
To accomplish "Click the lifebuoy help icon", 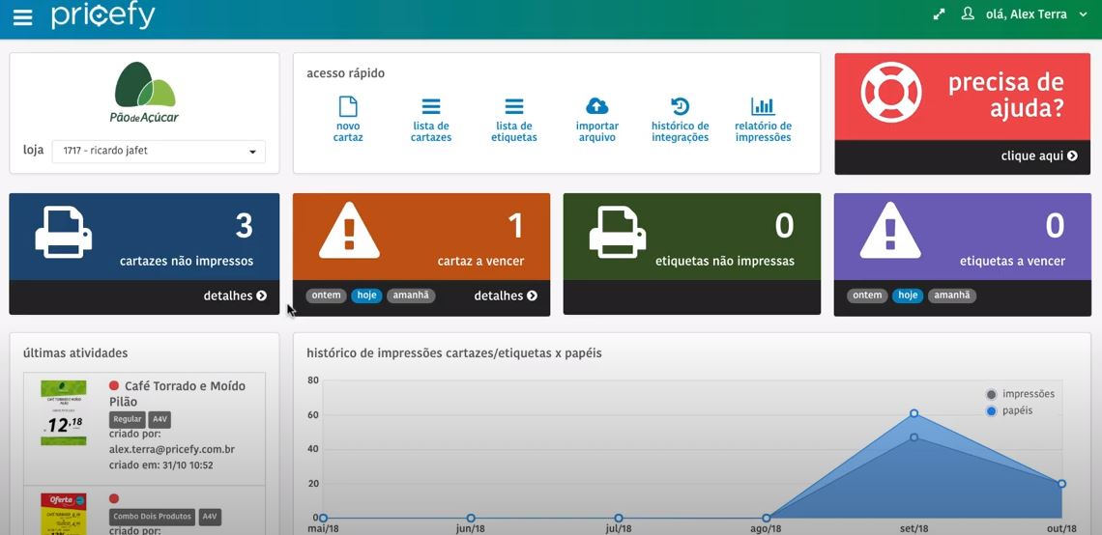I will pyautogui.click(x=890, y=94).
